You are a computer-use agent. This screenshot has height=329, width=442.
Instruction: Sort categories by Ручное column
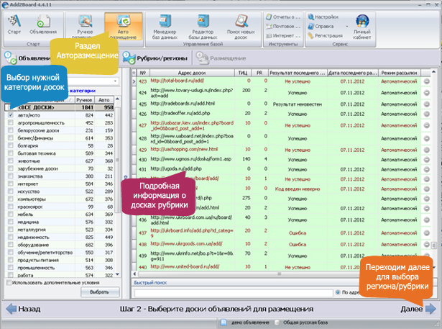(84, 100)
